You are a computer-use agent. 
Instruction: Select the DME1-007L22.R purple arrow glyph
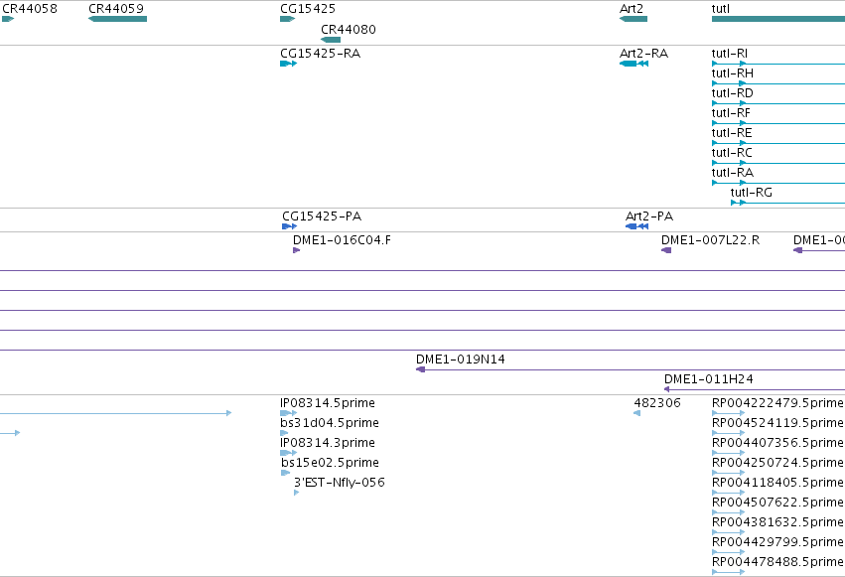[x=666, y=250]
